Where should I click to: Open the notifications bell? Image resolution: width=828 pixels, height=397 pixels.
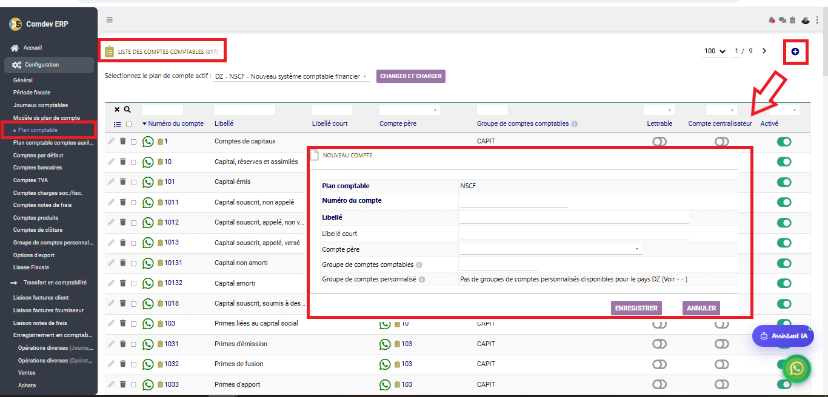[772, 20]
